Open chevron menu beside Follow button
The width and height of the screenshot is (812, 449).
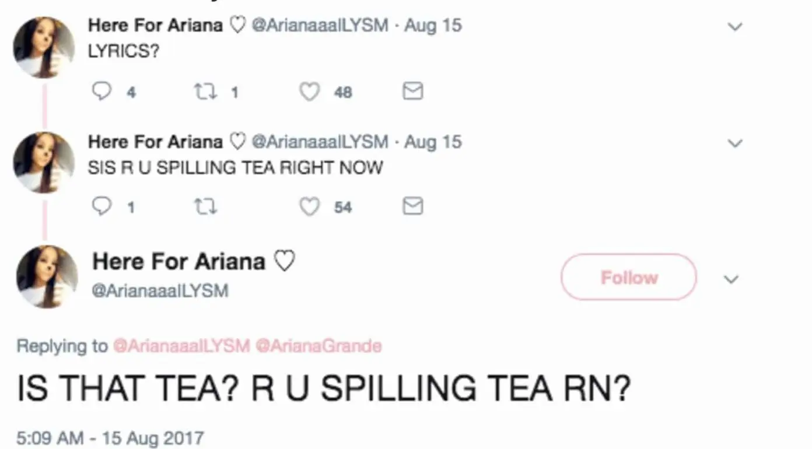(x=731, y=279)
